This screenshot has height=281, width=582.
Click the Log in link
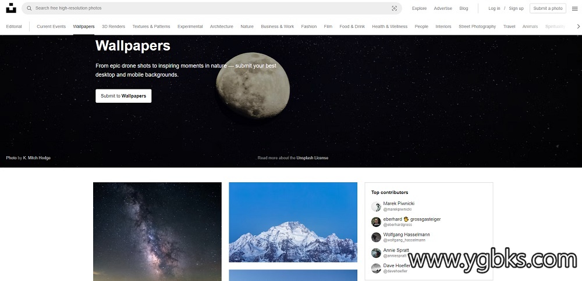[494, 8]
